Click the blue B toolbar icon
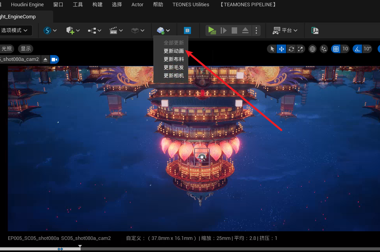 pos(187,30)
